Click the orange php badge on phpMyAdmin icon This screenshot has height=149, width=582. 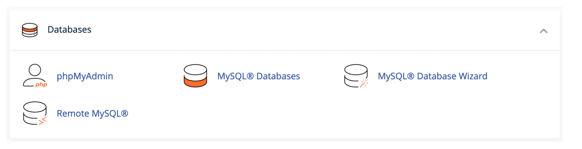(41, 85)
